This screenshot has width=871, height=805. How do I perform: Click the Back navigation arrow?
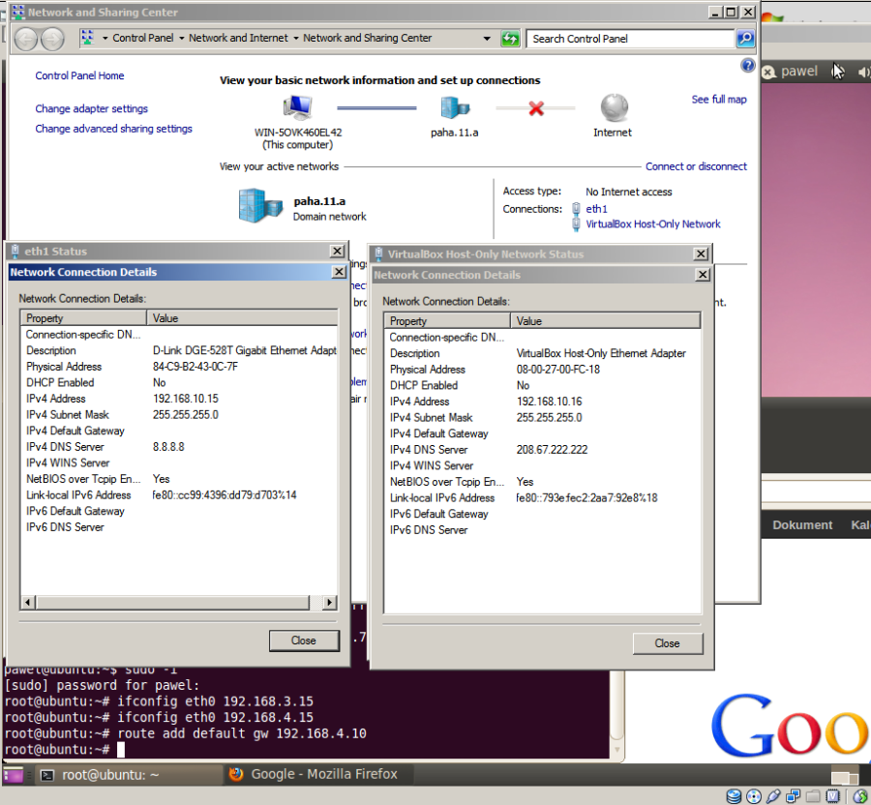click(25, 39)
